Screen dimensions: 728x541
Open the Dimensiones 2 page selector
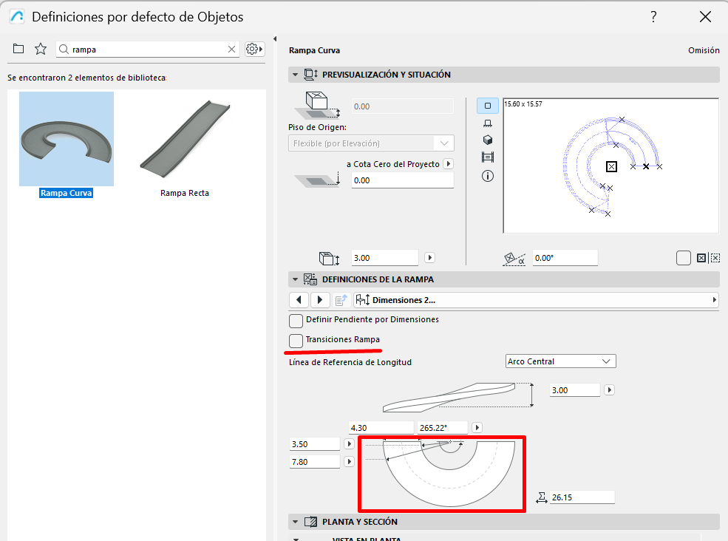click(x=535, y=300)
